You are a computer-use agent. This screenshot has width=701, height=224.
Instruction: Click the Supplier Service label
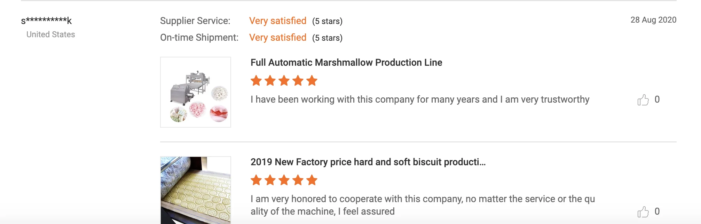(x=195, y=21)
